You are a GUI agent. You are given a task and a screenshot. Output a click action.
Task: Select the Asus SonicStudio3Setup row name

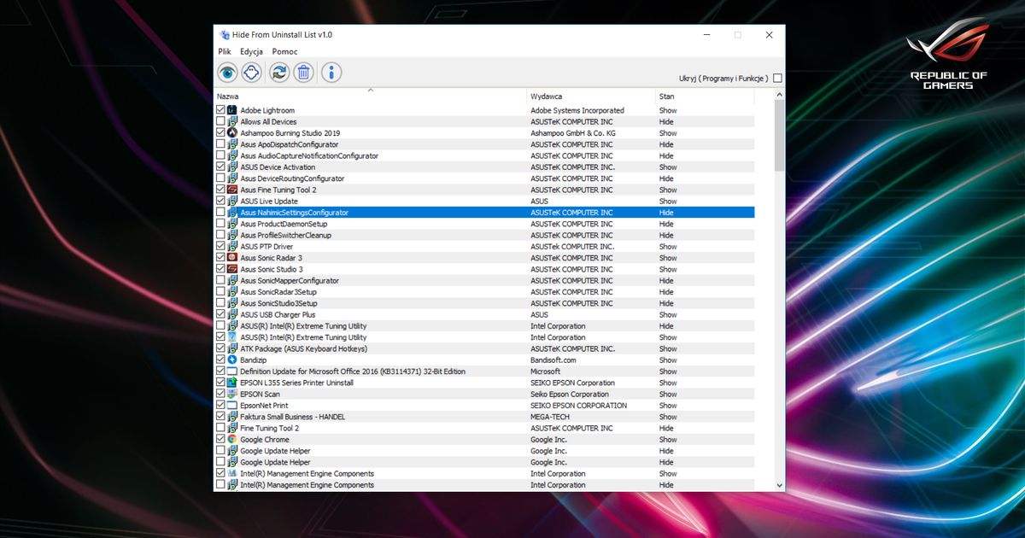coord(278,303)
